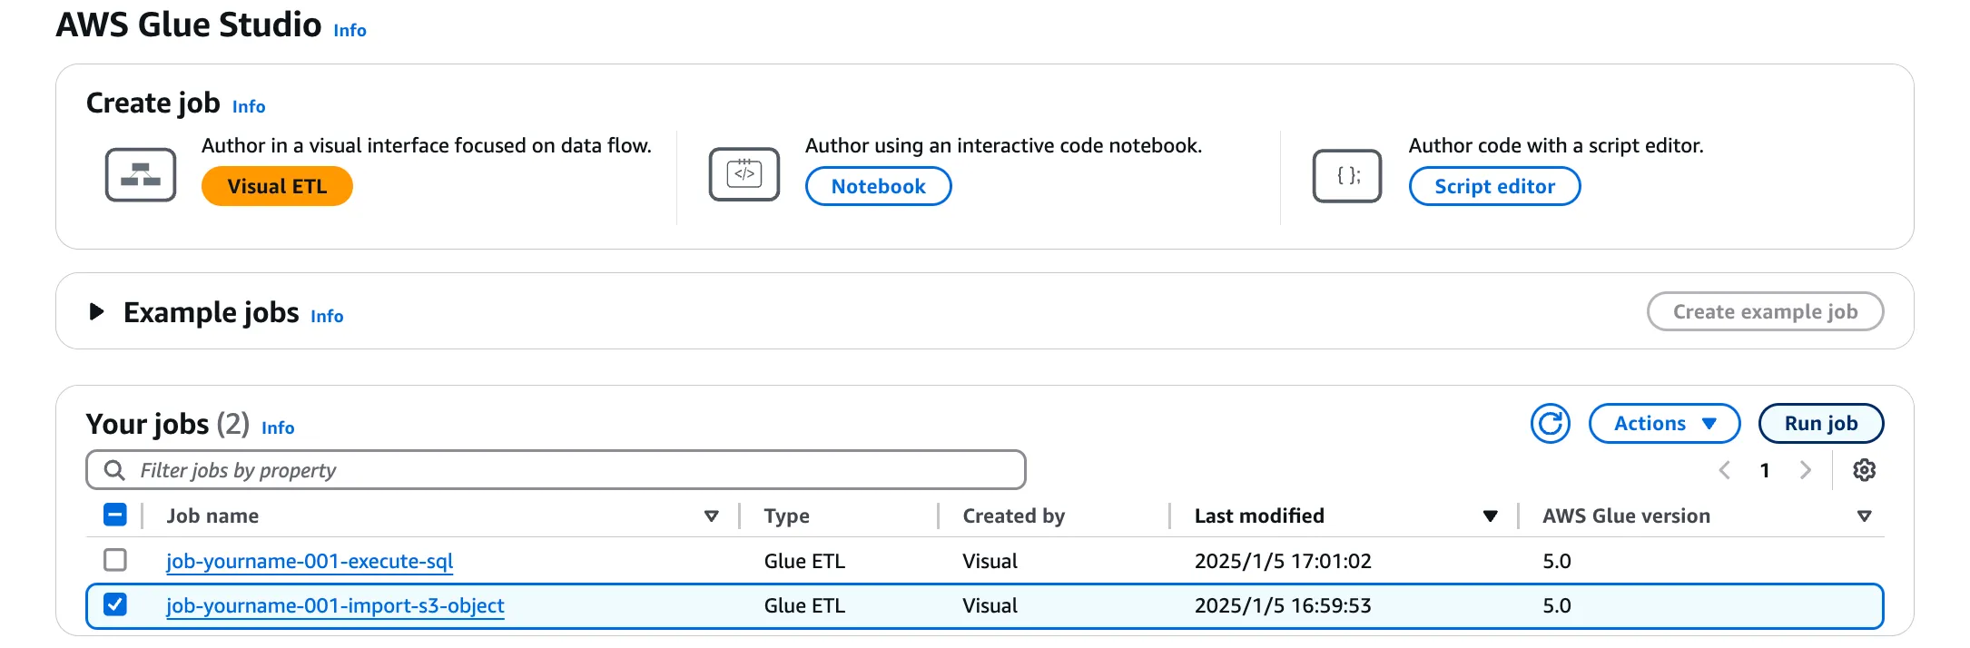The height and width of the screenshot is (648, 1970).
Task: Uncheck the job-yourname-001-import-s3-object checkbox
Action: pyautogui.click(x=115, y=604)
